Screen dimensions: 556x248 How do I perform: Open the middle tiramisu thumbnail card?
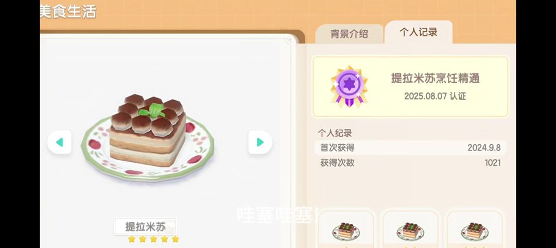pyautogui.click(x=410, y=229)
